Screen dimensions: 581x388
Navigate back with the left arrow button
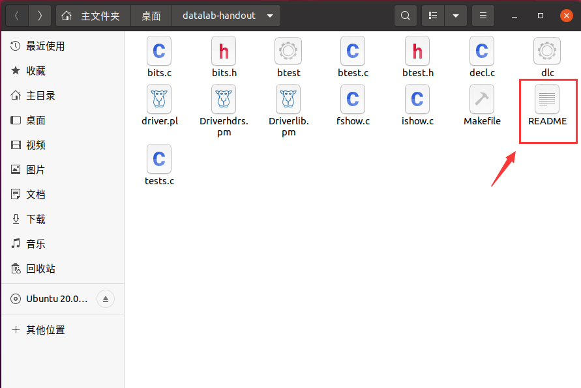click(x=16, y=15)
